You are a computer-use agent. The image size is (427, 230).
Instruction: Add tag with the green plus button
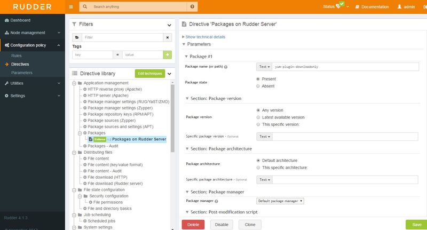168,55
